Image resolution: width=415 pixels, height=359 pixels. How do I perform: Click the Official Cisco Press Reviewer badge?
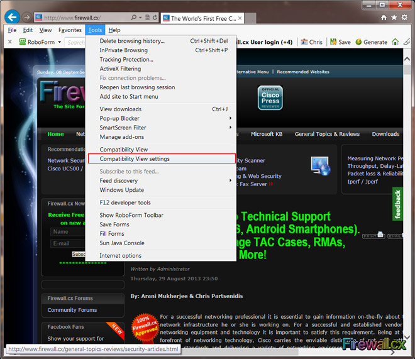[270, 97]
